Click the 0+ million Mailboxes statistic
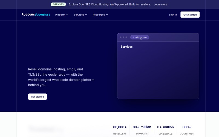The image size is (219, 137). (x=165, y=130)
